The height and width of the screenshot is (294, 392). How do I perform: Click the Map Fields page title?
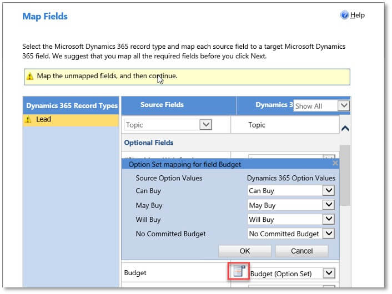click(45, 17)
